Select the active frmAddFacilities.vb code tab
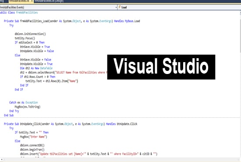Screen dimensions: 241x162 click(x=19, y=1)
